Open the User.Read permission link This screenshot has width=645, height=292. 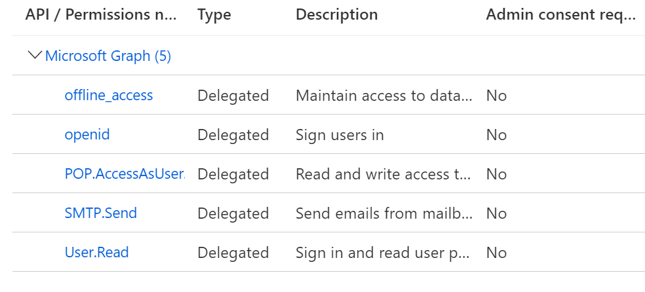(97, 253)
